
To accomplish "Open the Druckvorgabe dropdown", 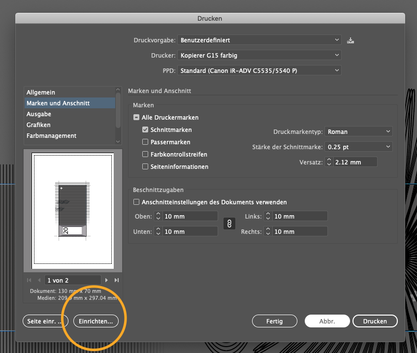I will [259, 40].
